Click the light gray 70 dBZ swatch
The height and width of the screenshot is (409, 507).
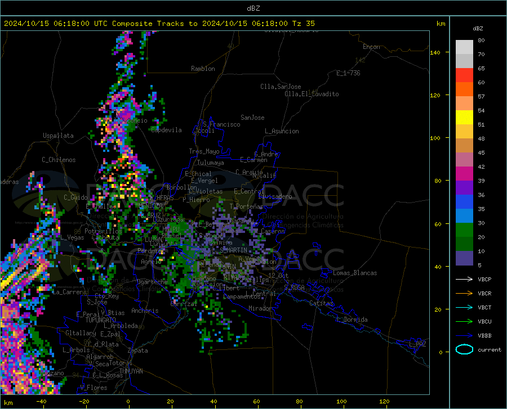coord(464,47)
